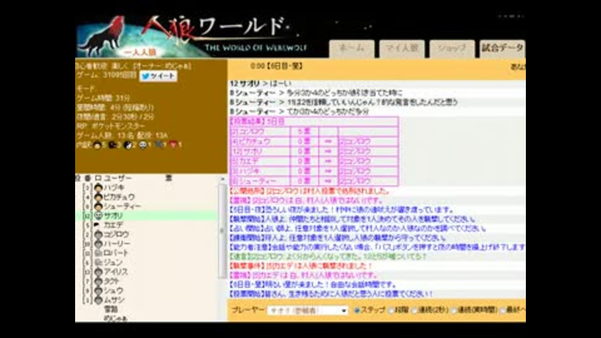601x338 pixels.
Task: Click the user list scrollbar thumb
Action: [x=222, y=231]
